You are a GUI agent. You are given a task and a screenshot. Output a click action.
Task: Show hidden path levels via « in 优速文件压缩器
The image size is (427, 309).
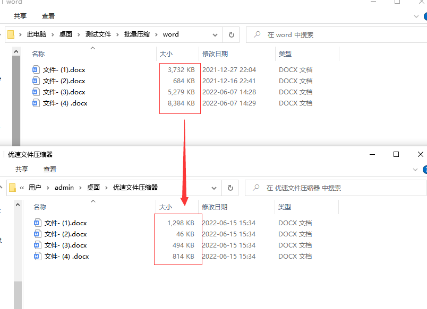click(x=22, y=188)
